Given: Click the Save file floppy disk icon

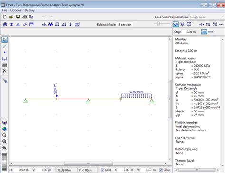Looking at the screenshot, I should coord(18,17).
